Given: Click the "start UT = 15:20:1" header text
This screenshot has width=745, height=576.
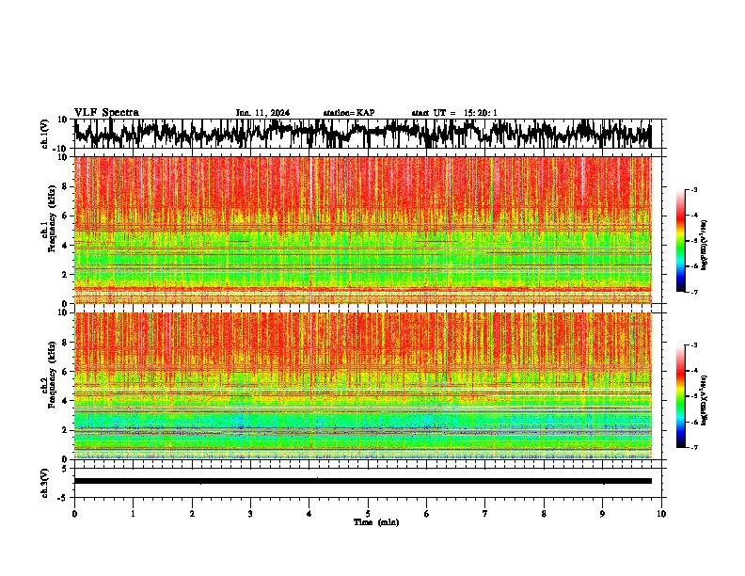Looking at the screenshot, I should click(454, 113).
